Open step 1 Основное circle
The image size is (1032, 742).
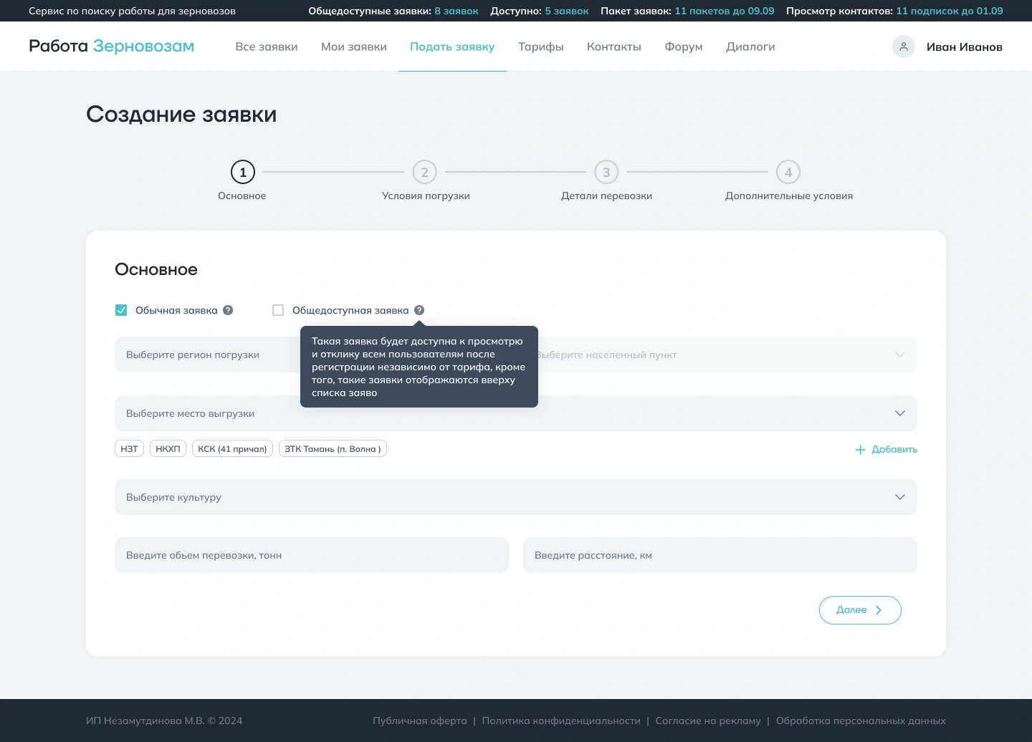coord(243,172)
